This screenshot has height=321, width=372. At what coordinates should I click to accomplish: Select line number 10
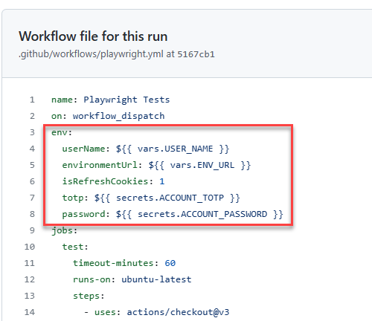(x=30, y=247)
